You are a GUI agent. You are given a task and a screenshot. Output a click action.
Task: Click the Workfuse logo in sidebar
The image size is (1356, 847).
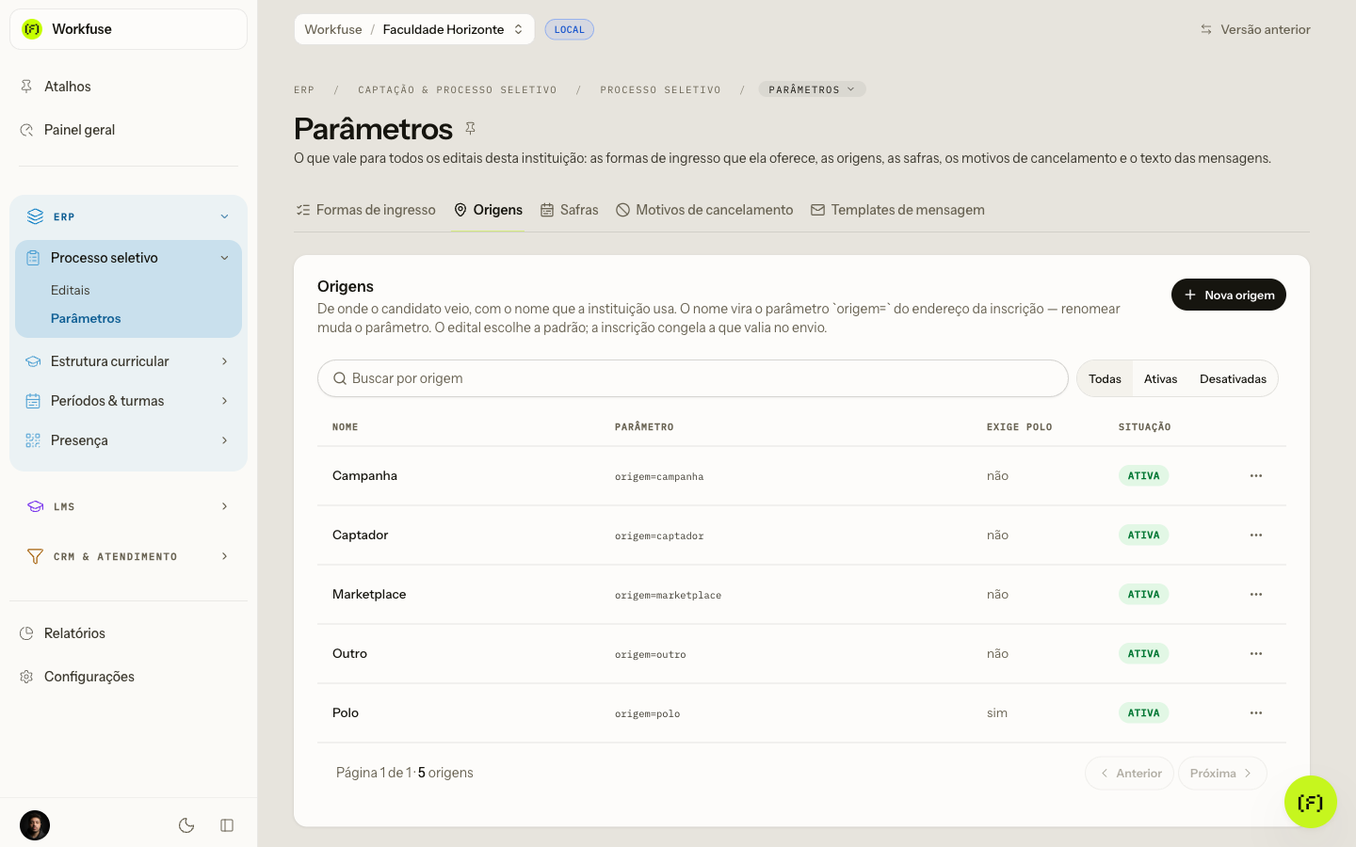point(32,29)
